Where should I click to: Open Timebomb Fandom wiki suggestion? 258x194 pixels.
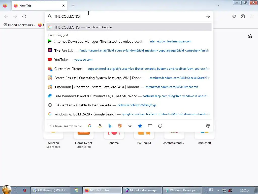tap(129, 87)
